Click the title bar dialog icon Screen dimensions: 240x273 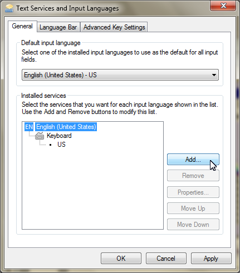click(x=9, y=8)
